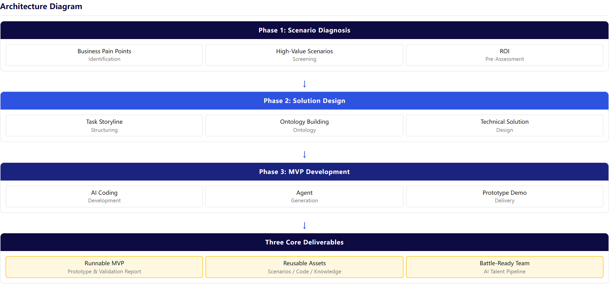The width and height of the screenshot is (609, 284).
Task: Open the Battle-Ready Team deliverable box
Action: point(504,267)
